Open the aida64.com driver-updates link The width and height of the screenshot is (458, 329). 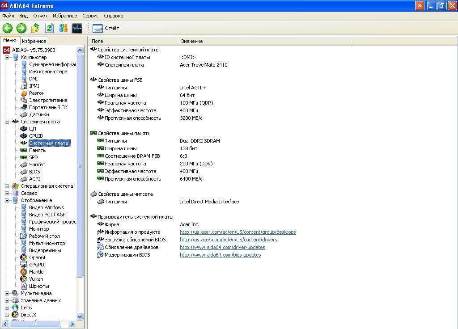coord(222,247)
